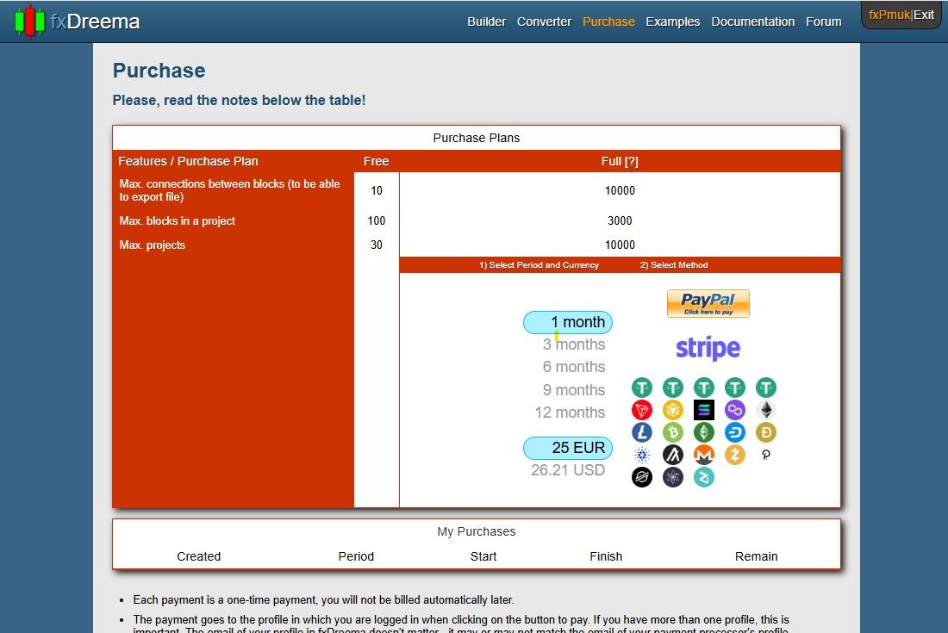Pay with the green Bitcoin Cash icon

tap(673, 432)
